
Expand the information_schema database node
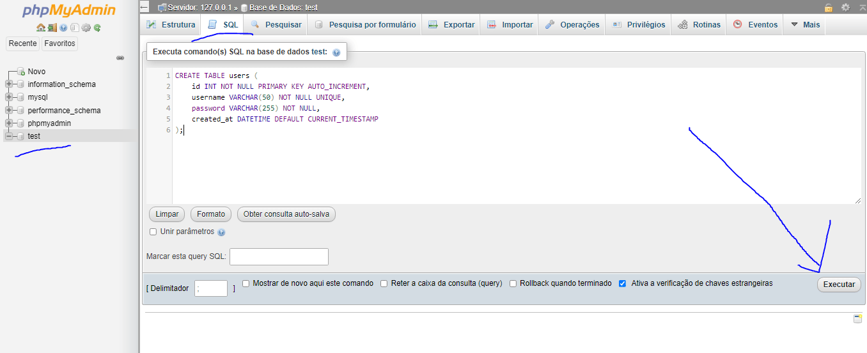tap(8, 84)
